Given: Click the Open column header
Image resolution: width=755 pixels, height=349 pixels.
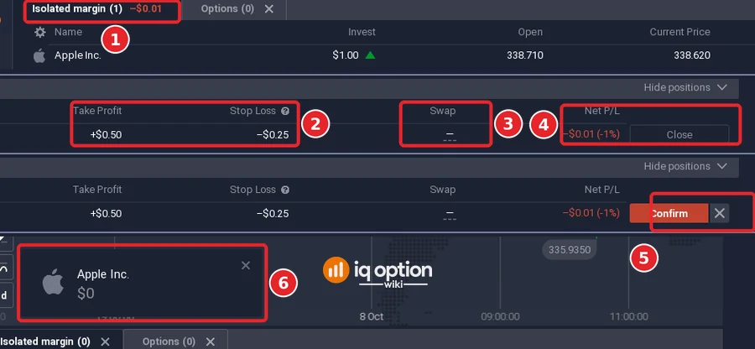Looking at the screenshot, I should pos(530,32).
